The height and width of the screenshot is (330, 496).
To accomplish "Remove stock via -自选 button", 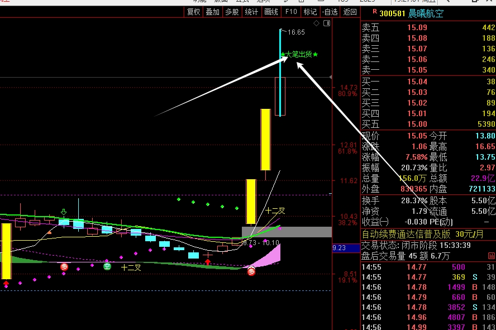I will coord(330,12).
